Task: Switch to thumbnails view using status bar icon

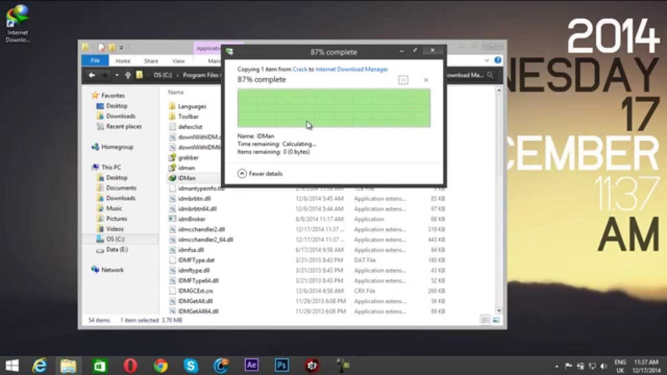Action: 496,320
